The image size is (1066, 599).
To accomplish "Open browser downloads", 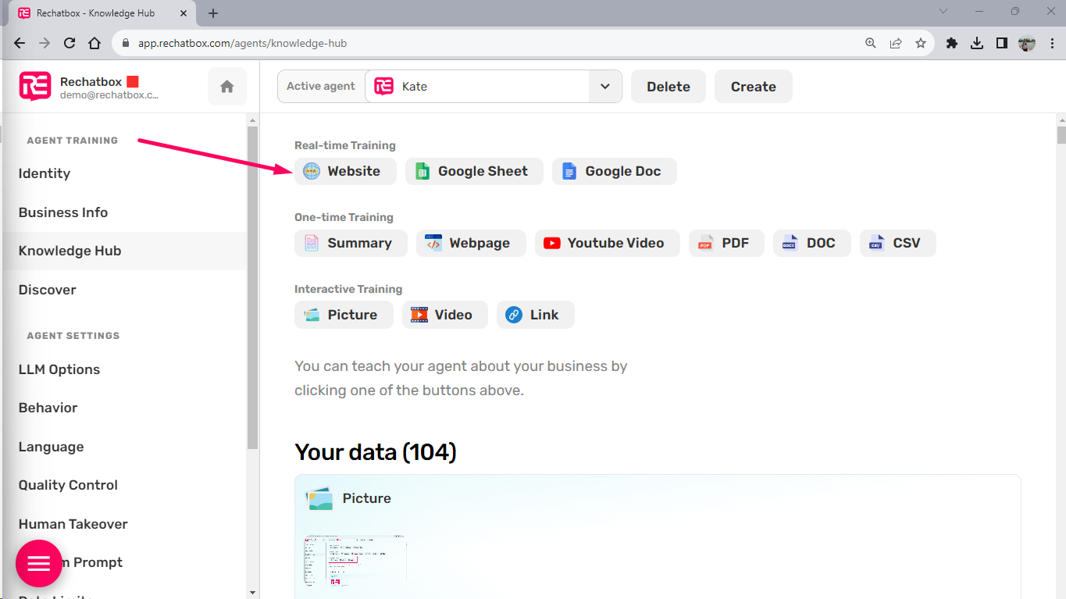I will coord(977,44).
